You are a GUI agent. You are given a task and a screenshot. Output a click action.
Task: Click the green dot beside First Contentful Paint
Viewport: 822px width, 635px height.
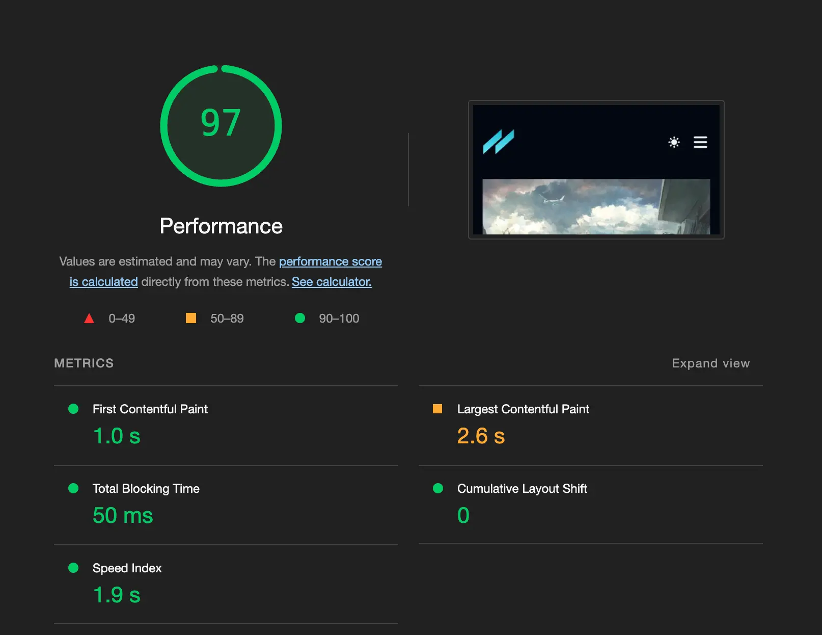[73, 409]
